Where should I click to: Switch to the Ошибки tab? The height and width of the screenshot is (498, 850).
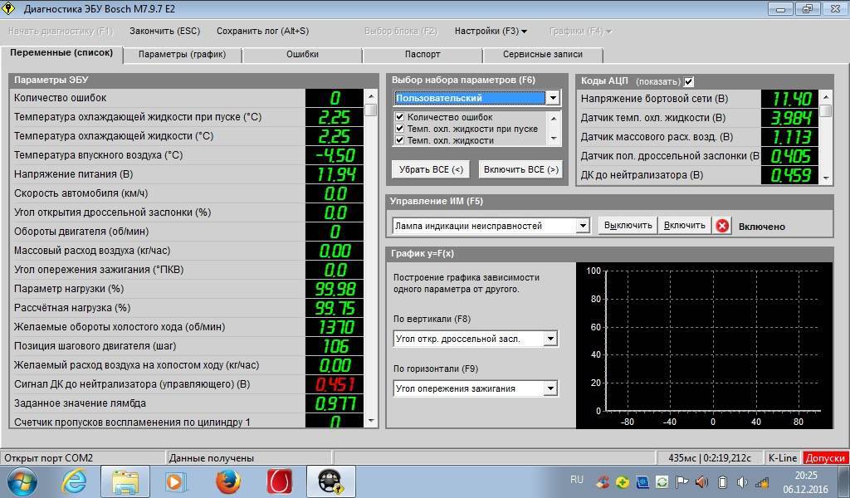(x=302, y=55)
